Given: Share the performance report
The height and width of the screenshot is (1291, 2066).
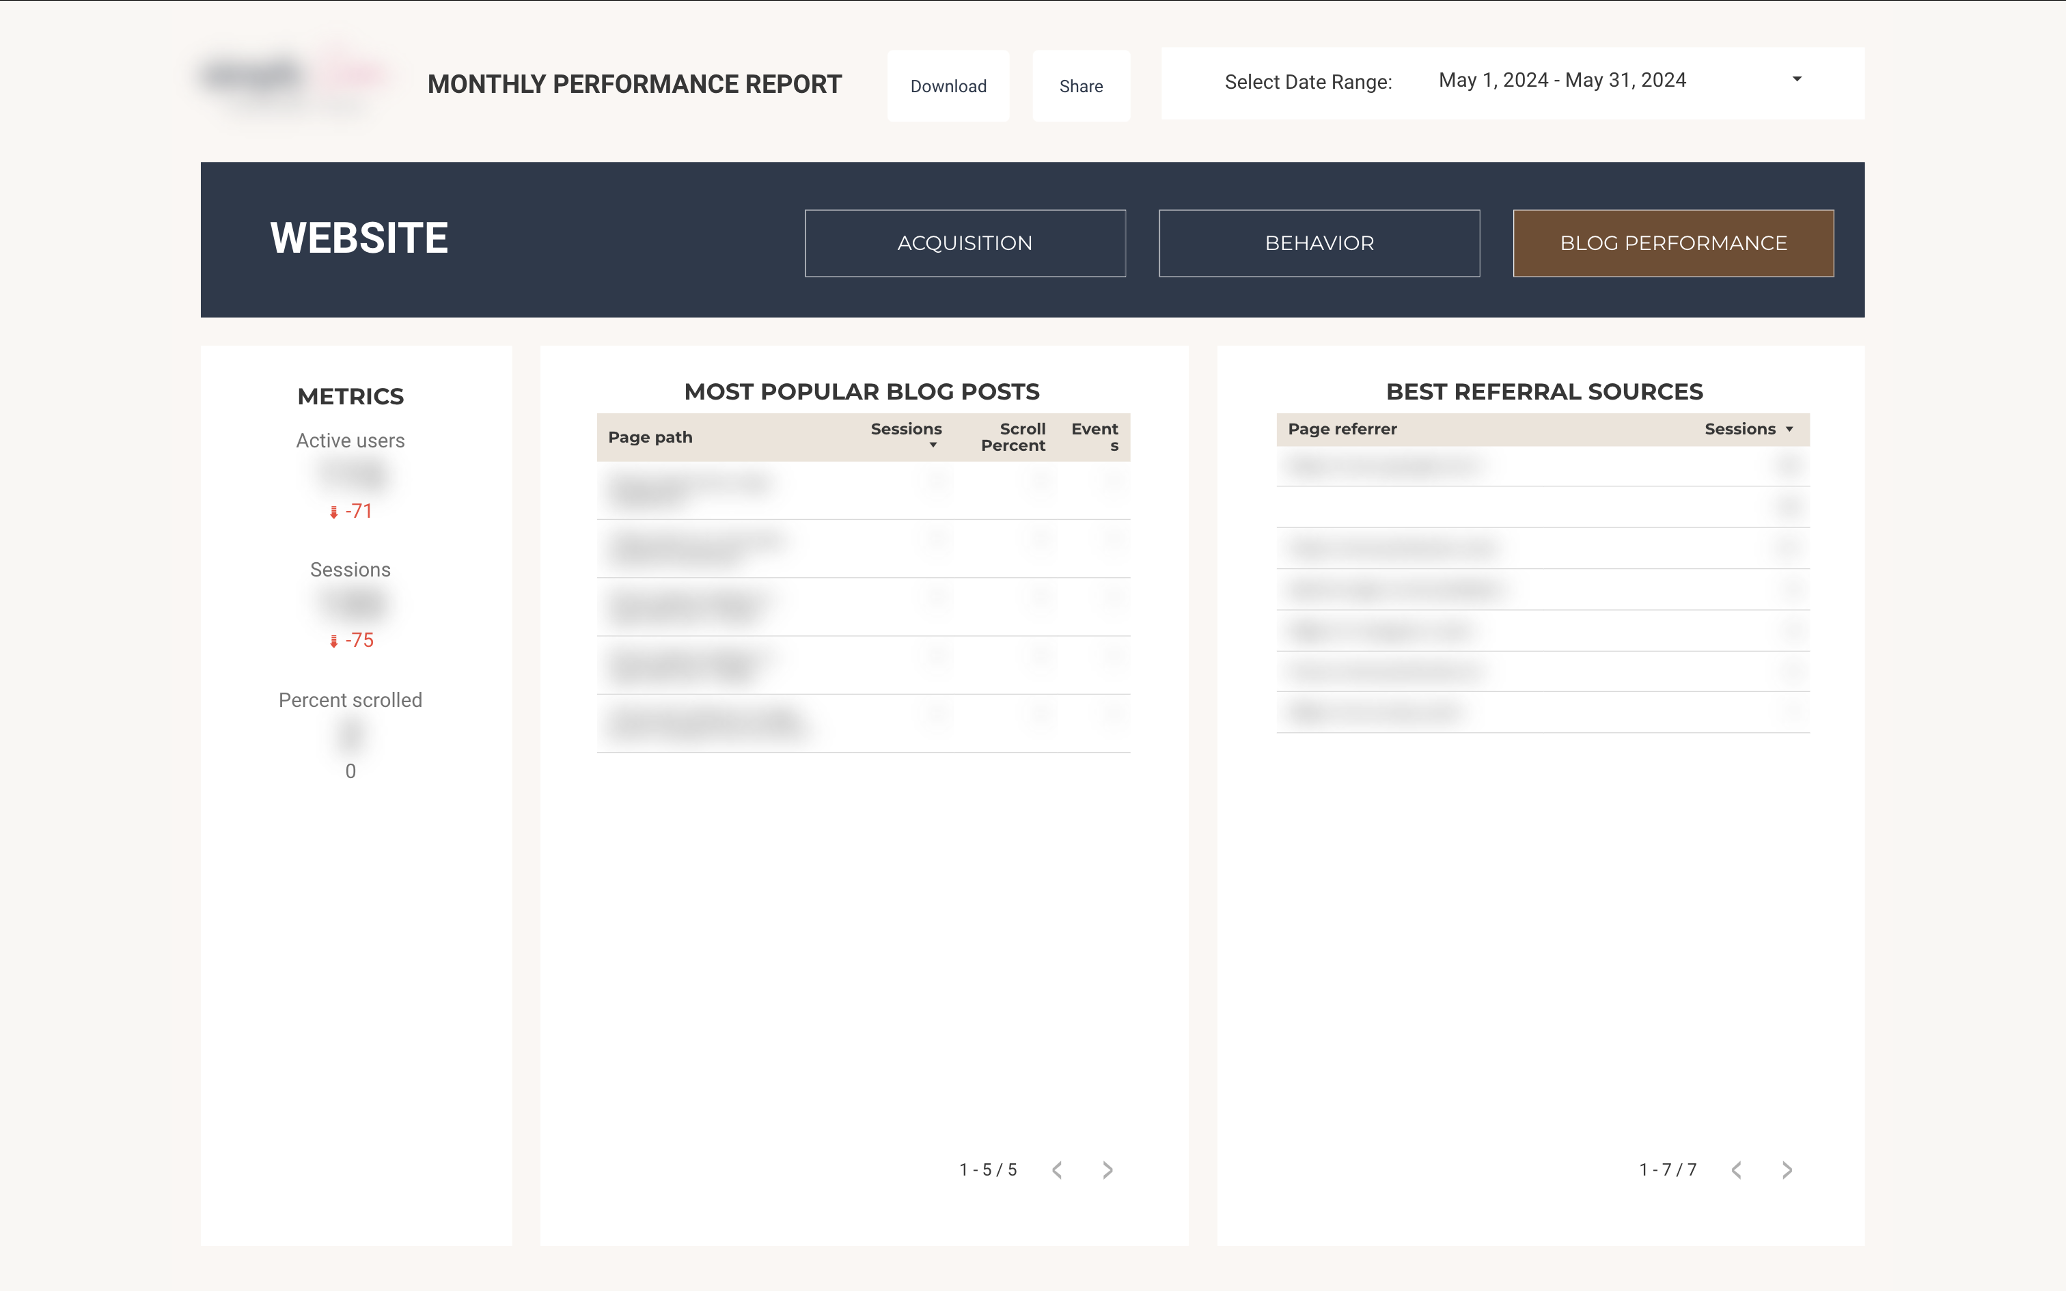Looking at the screenshot, I should 1081,85.
